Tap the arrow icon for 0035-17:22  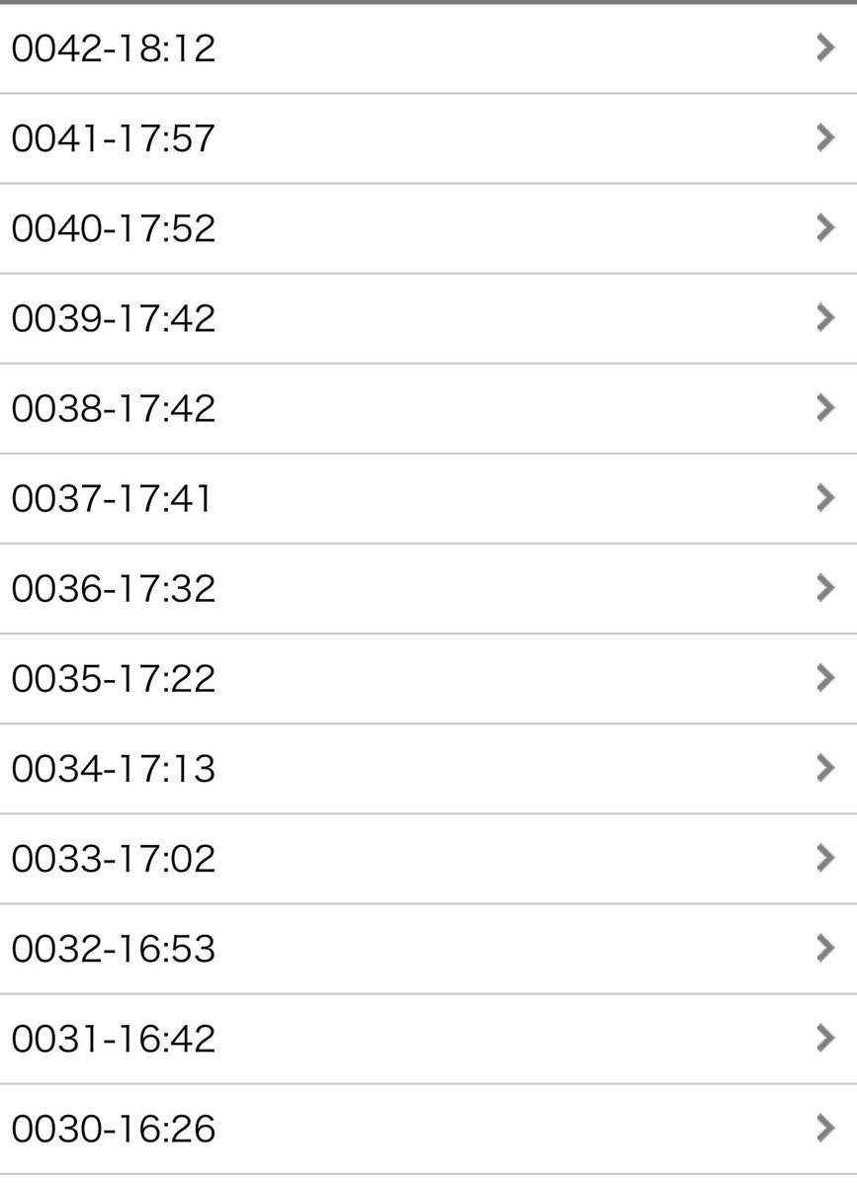coord(826,677)
